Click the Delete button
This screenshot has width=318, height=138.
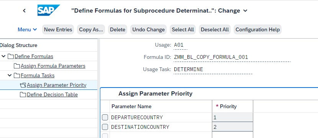(118, 29)
